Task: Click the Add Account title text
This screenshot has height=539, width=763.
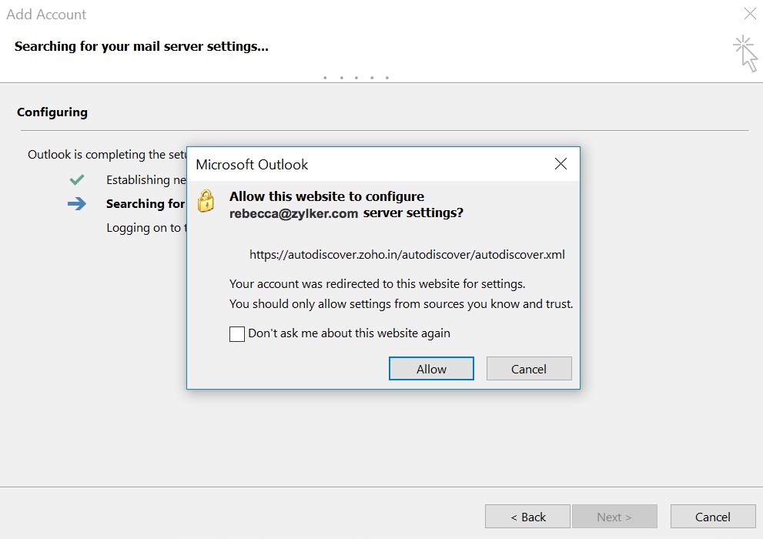Action: [x=46, y=14]
